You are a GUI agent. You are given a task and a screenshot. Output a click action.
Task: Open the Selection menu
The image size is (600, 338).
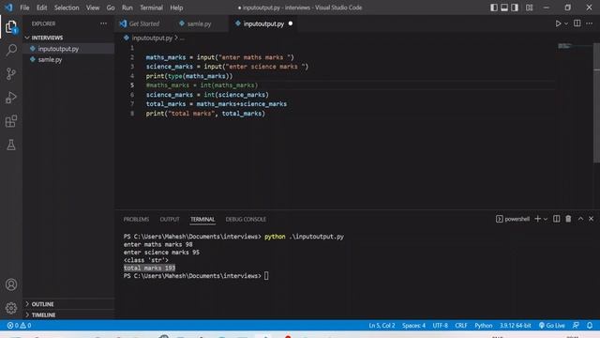point(67,8)
